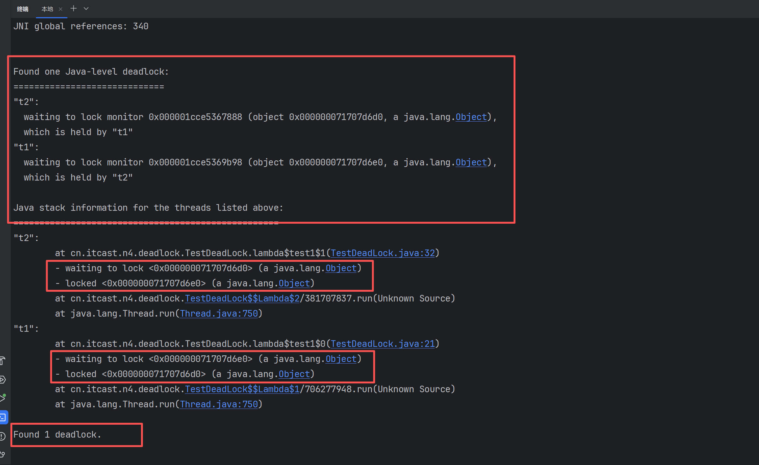Add a new terminal session with plus
Image resolution: width=759 pixels, height=465 pixels.
pyautogui.click(x=74, y=9)
